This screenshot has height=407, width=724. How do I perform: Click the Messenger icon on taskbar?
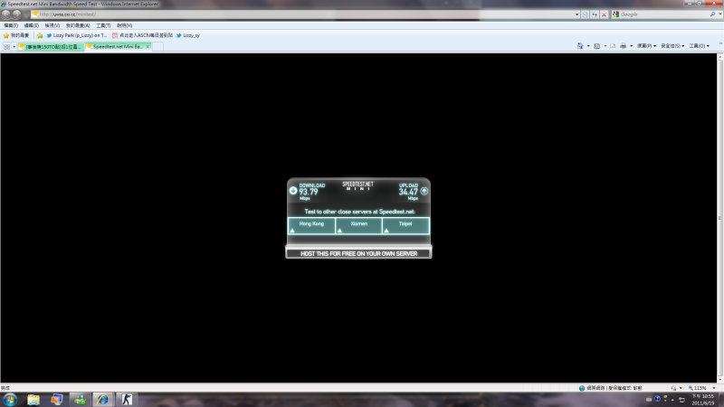point(80,399)
